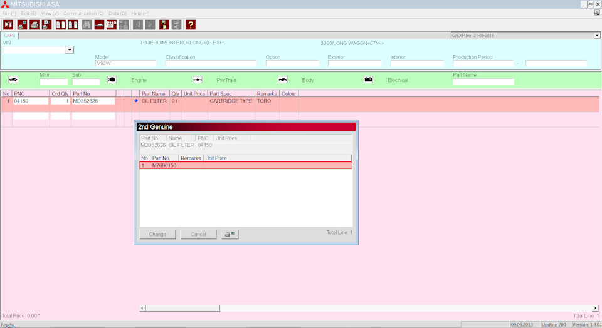Click the Body group label
This screenshot has height=328, width=602.
click(x=307, y=80)
